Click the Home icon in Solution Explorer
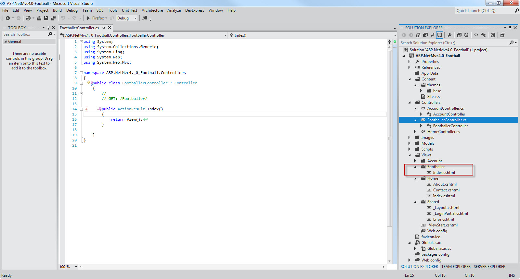Viewport: 520px width, 279px height. click(x=418, y=35)
